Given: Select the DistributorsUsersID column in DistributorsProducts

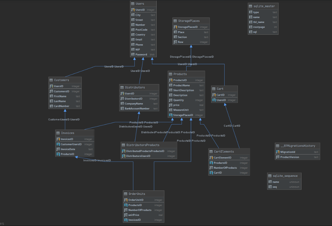Looking at the screenshot, I should tap(149, 156).
